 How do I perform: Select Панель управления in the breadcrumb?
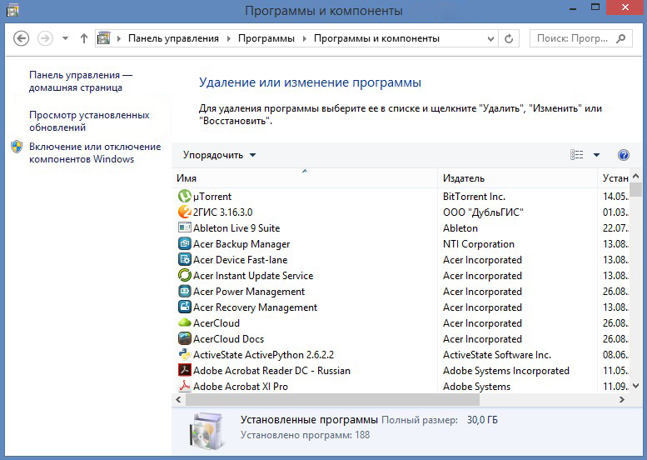click(x=173, y=38)
